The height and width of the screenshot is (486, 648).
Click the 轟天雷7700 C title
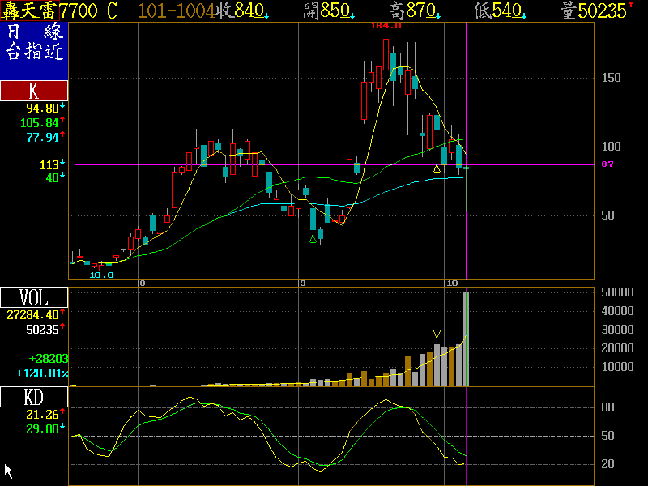click(60, 11)
